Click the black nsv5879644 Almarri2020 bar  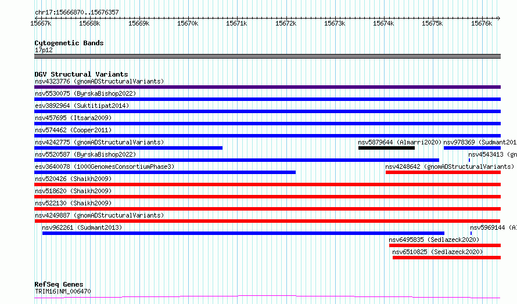pos(386,148)
